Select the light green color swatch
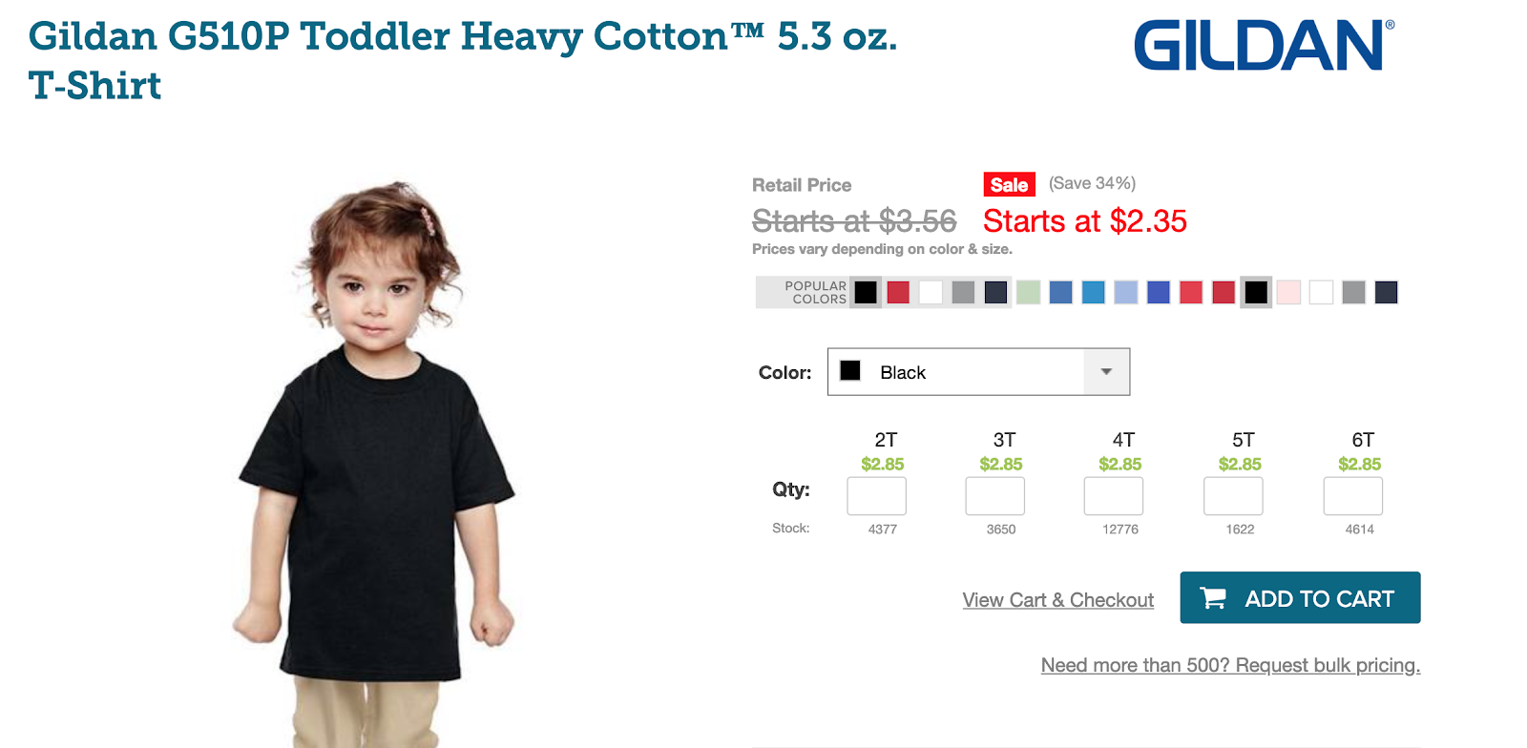This screenshot has height=748, width=1527. (1028, 292)
